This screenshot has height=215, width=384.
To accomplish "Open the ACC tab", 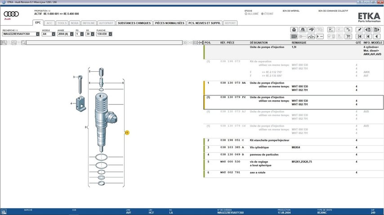I will [49, 23].
